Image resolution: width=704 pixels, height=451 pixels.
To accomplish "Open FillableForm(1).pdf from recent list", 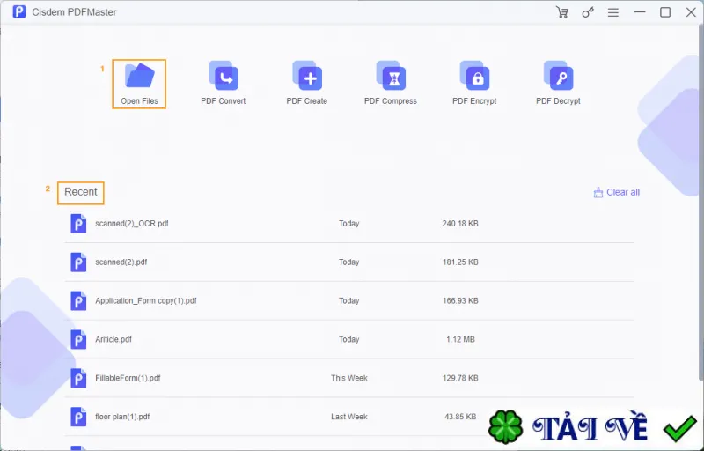I will [348, 378].
